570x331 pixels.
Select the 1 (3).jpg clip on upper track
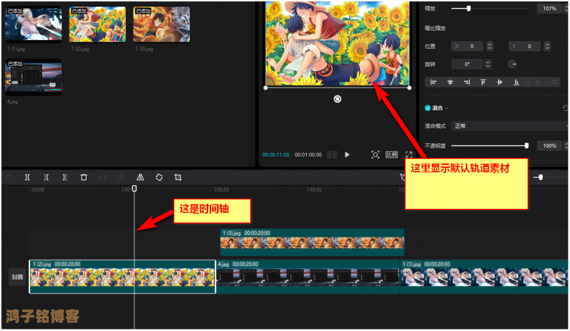tap(312, 242)
